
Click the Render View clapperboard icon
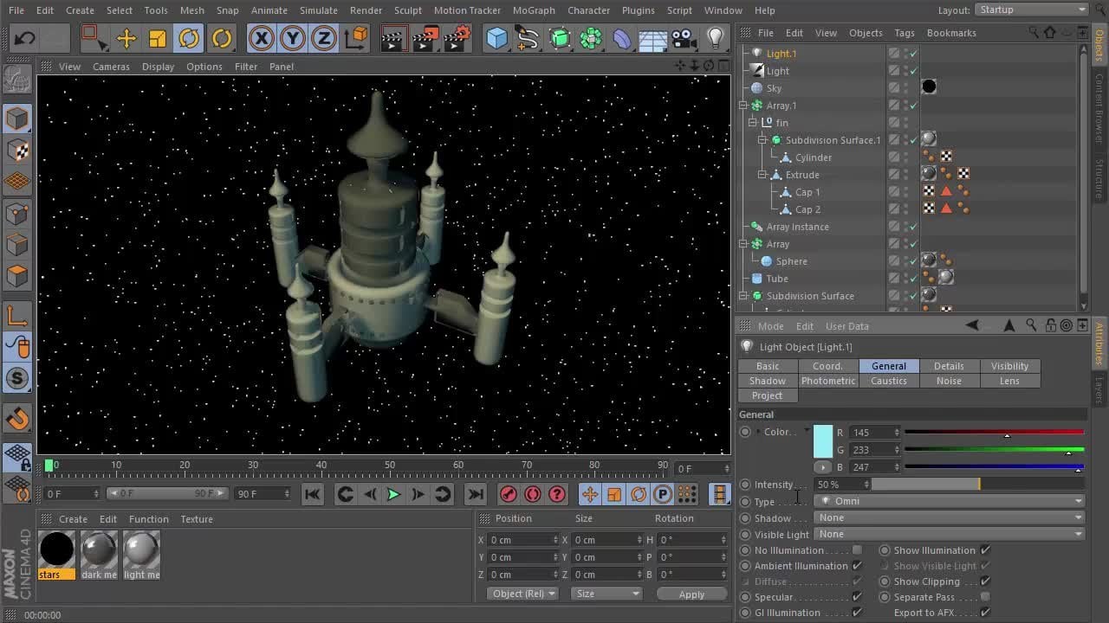point(393,38)
